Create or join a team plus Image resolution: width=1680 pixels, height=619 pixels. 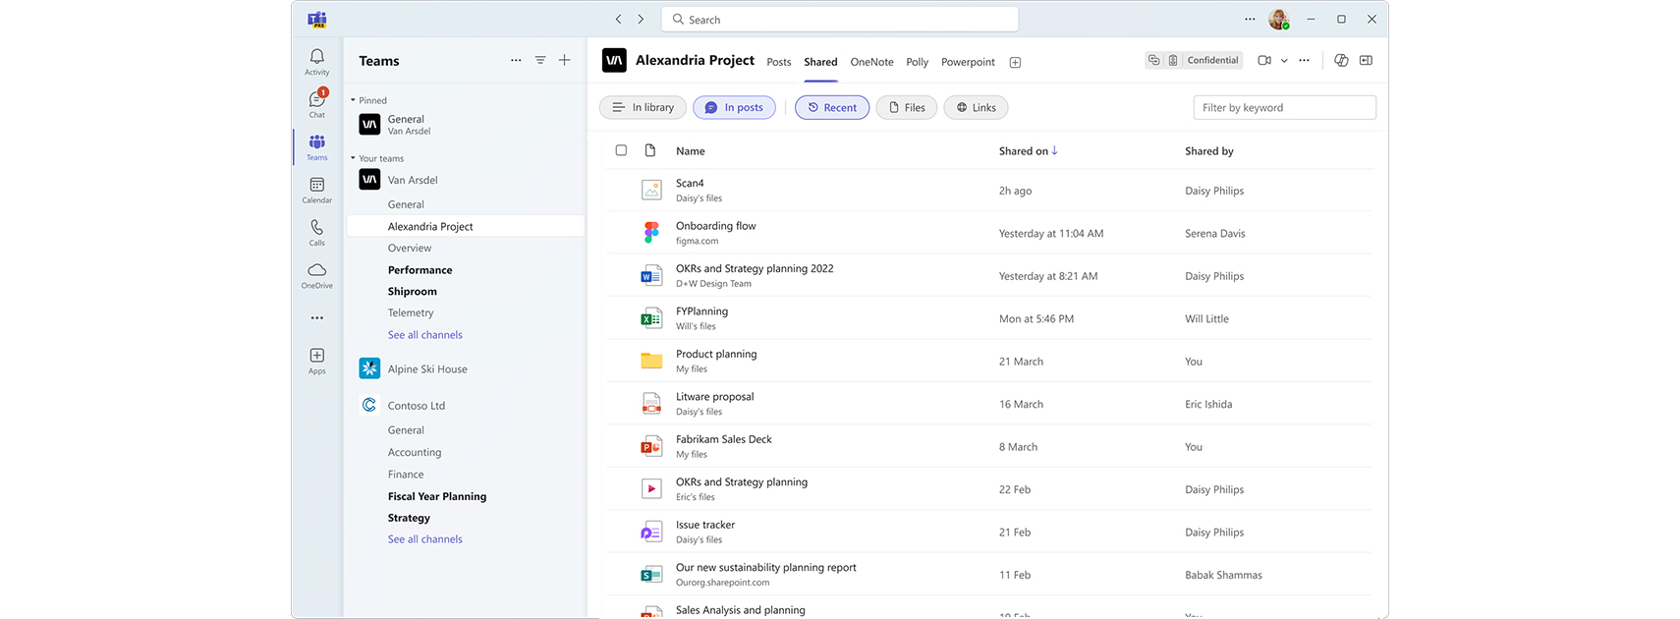coord(565,60)
